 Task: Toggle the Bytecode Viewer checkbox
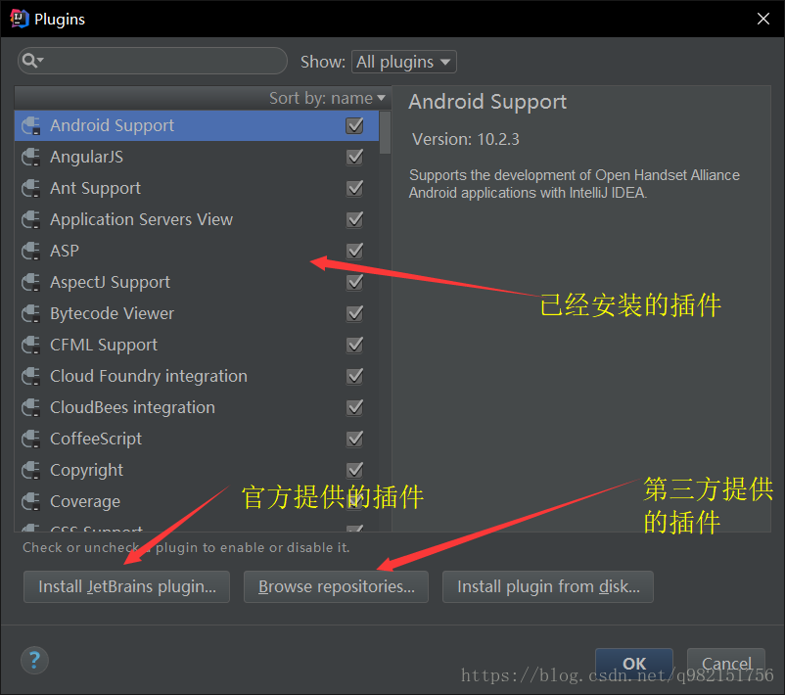[354, 313]
